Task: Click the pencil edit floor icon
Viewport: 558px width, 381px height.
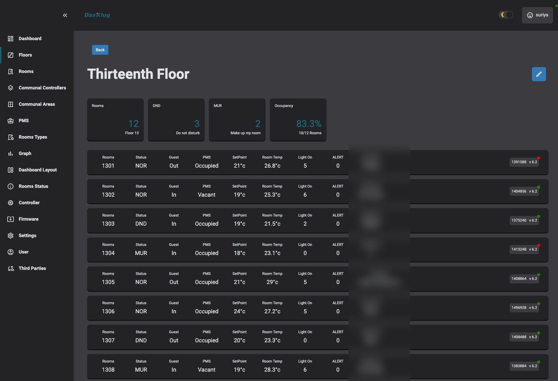Action: 539,74
